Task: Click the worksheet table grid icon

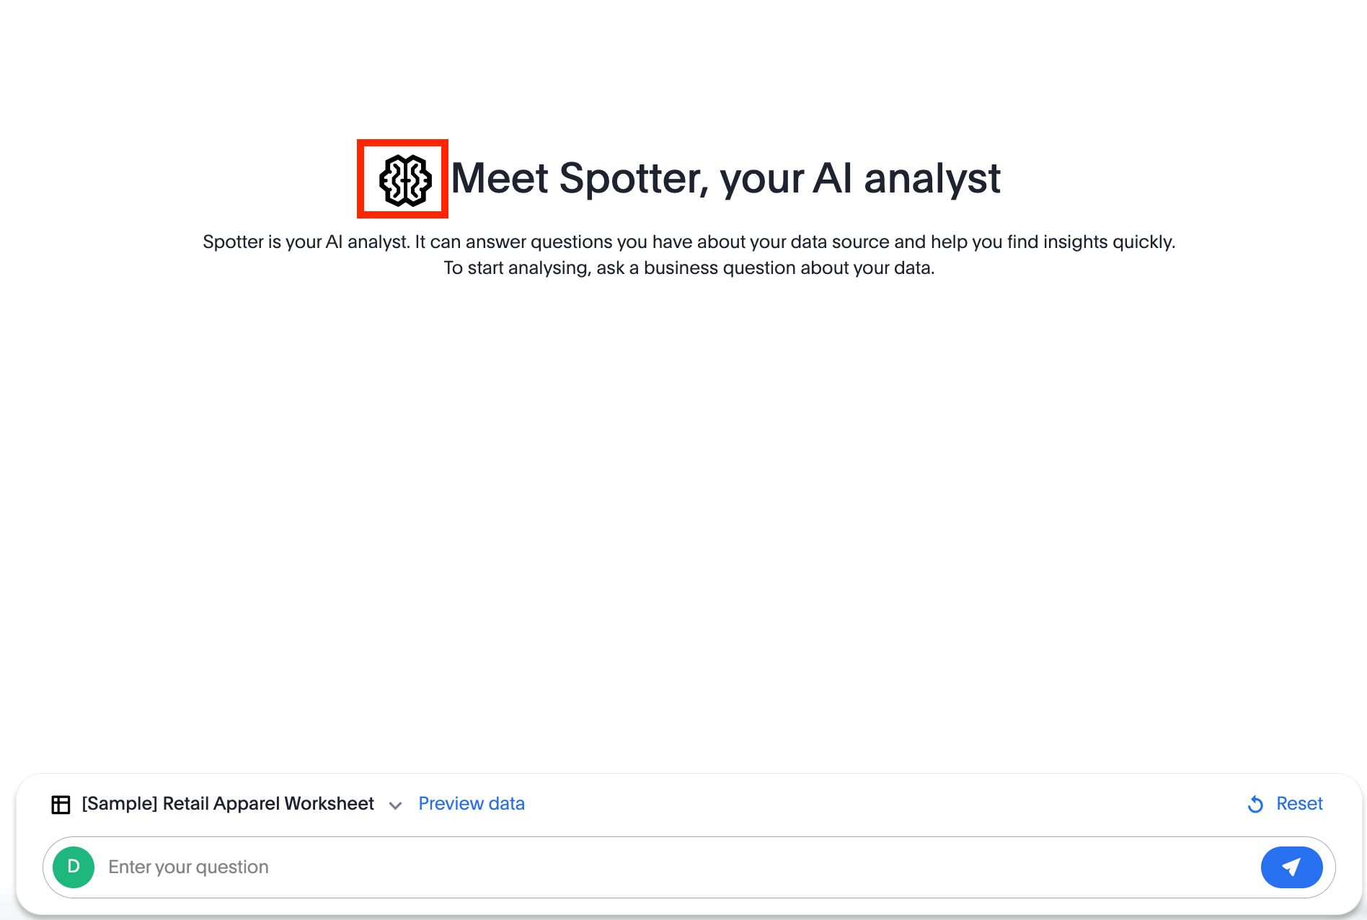Action: tap(61, 804)
